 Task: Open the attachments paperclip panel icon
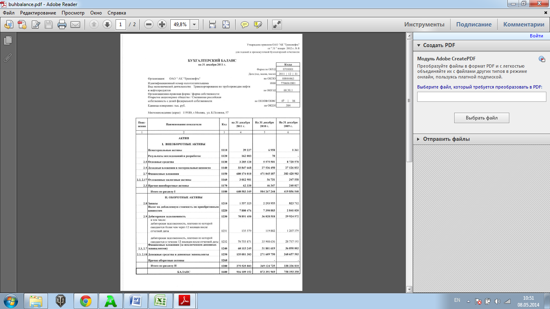(x=8, y=57)
